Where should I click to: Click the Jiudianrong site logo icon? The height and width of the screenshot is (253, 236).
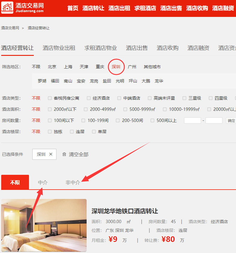point(7,8)
